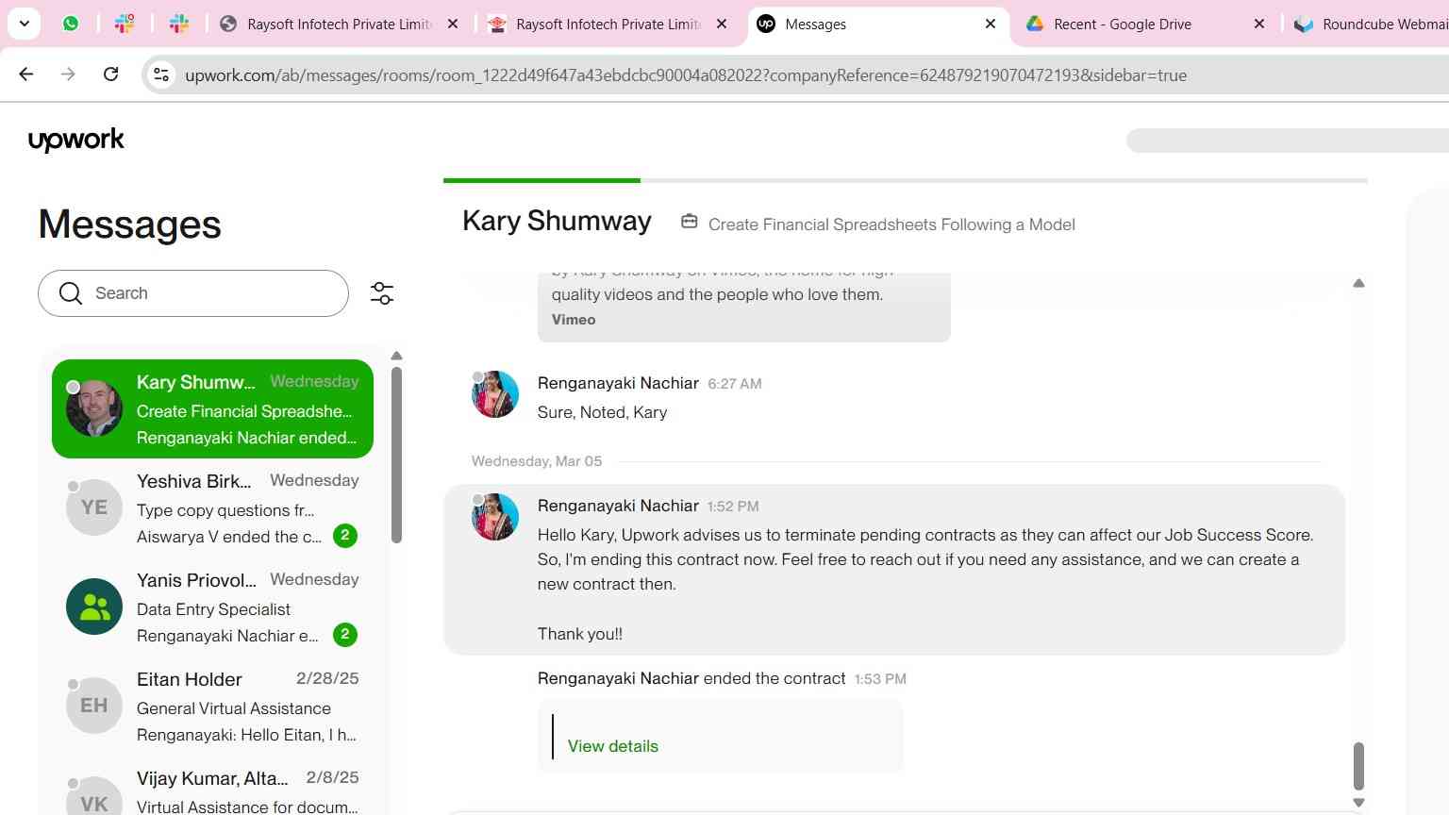1449x815 pixels.
Task: Switch to second Raysoft Infotech tab
Action: click(594, 24)
